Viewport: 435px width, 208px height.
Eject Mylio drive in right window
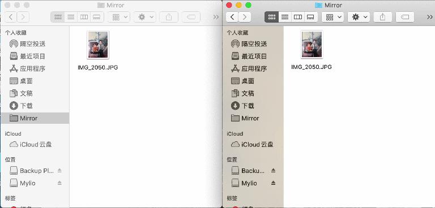[x=273, y=183]
